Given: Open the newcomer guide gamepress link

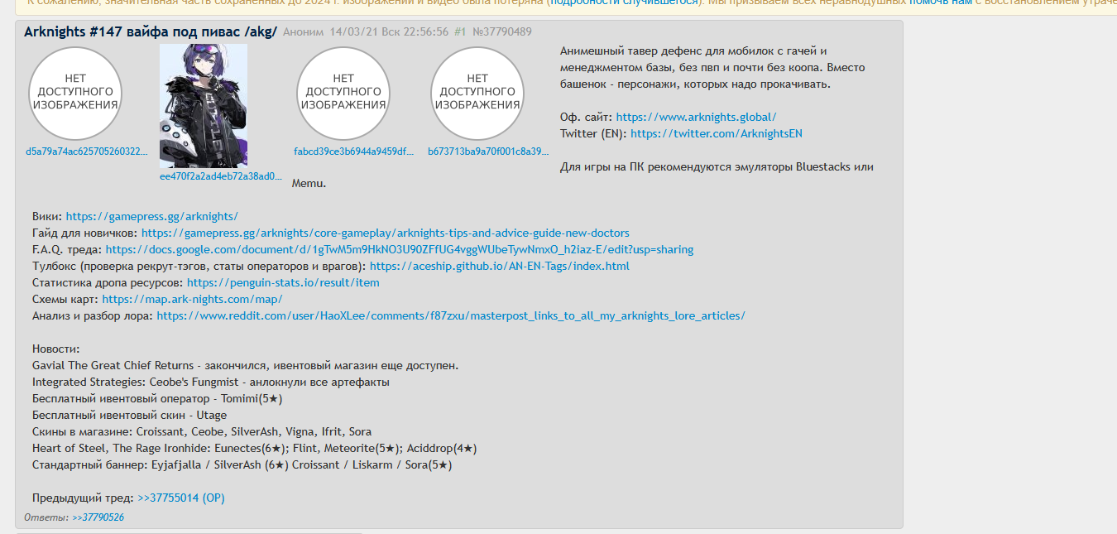Looking at the screenshot, I should [385, 233].
